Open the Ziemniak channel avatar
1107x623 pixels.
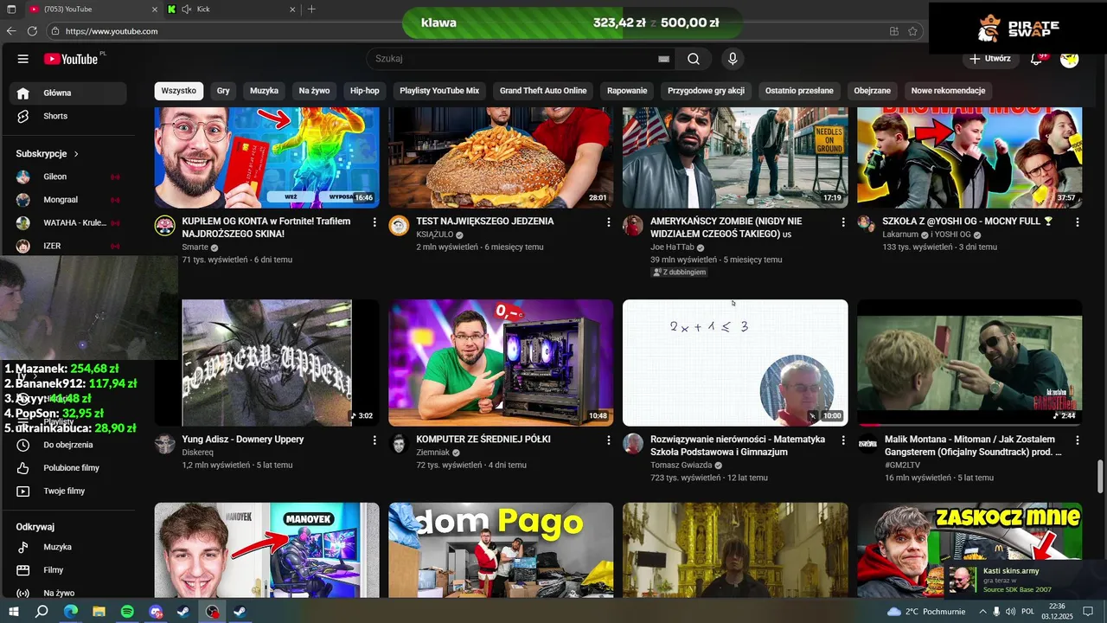tap(399, 445)
